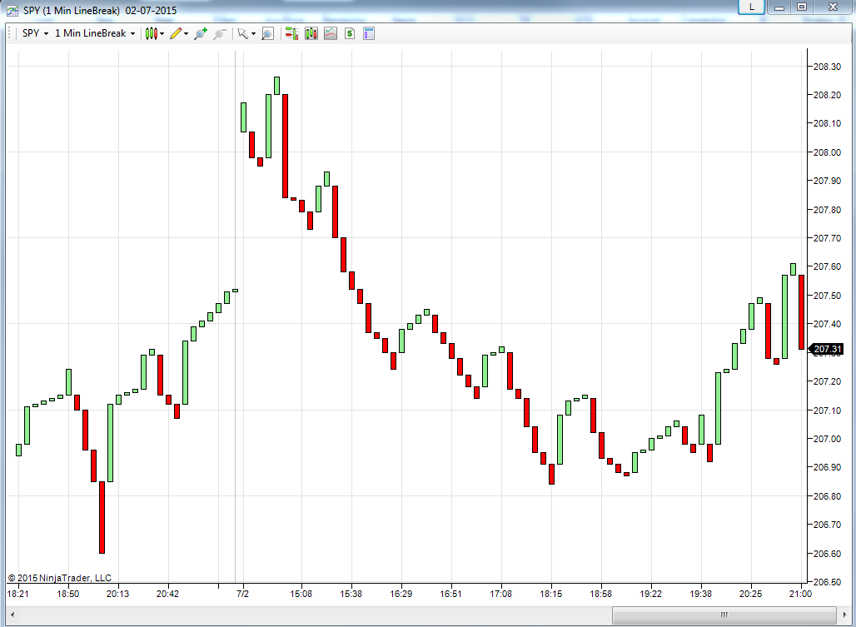Open the 1 Min LineBreak interval dropdown
856x627 pixels.
point(94,33)
